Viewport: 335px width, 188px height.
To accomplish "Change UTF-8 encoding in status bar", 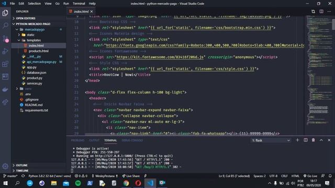I will point(273,176).
